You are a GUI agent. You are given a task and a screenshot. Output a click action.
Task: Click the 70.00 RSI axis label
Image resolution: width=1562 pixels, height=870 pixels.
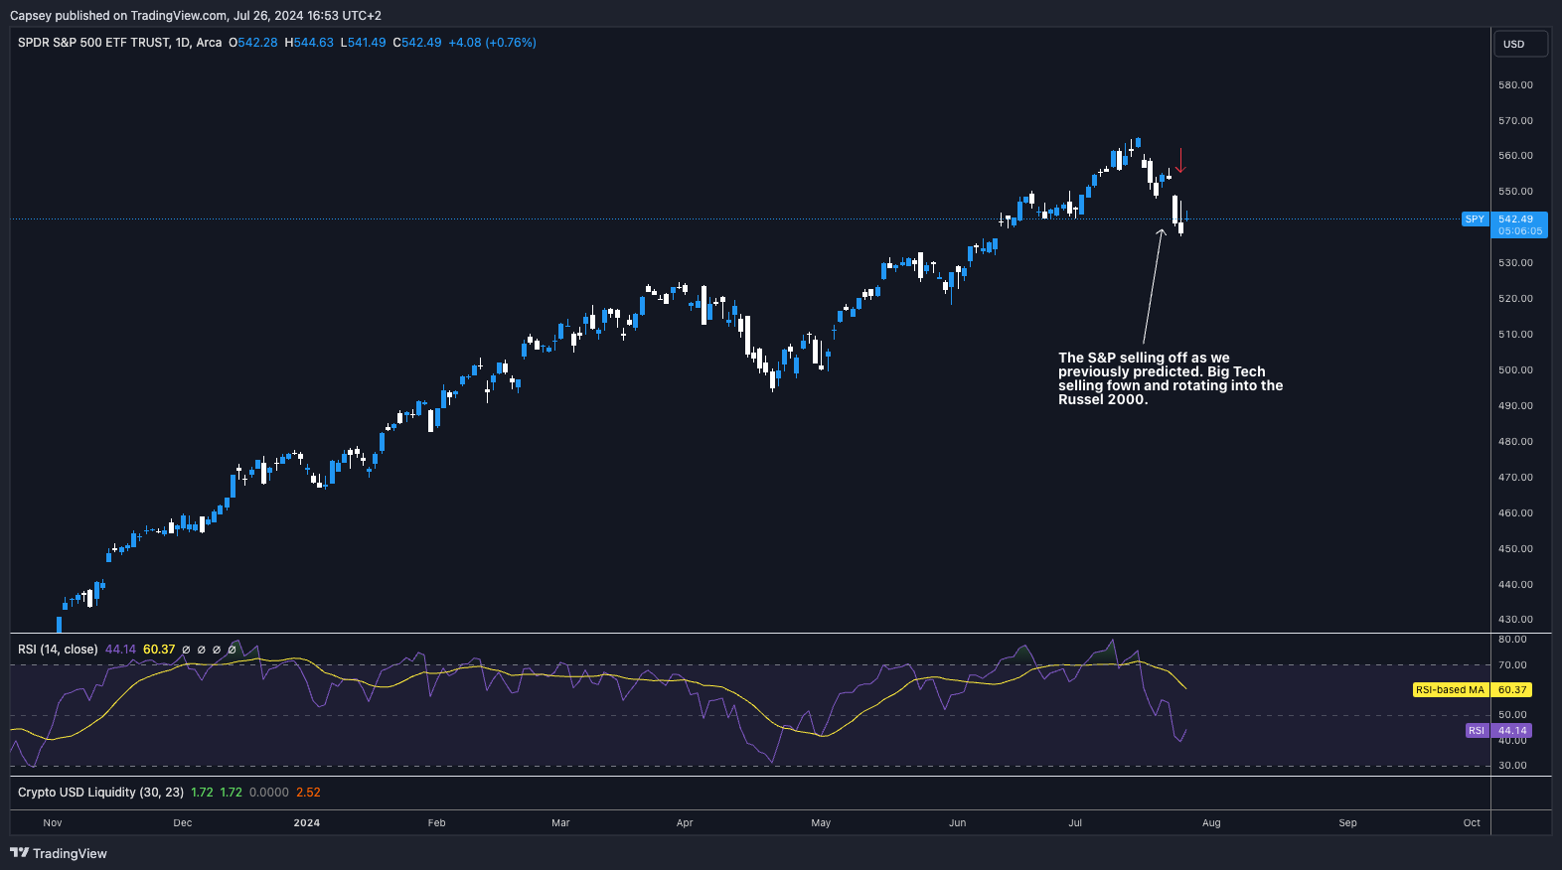pos(1512,664)
